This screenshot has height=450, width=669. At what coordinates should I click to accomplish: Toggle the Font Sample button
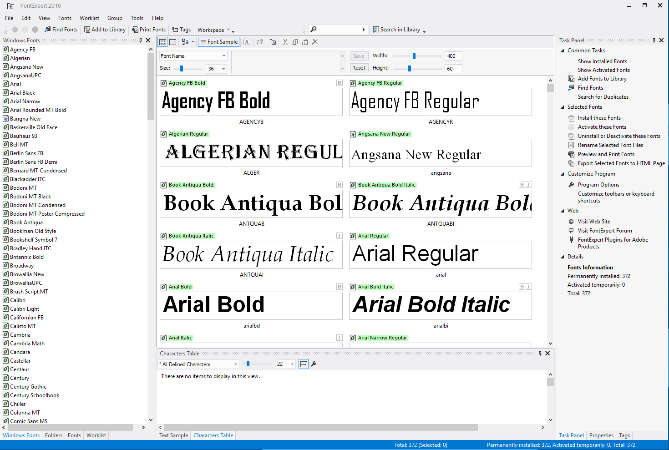coord(218,42)
